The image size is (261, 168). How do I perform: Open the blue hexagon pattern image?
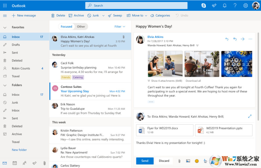pyautogui.click(x=237, y=64)
